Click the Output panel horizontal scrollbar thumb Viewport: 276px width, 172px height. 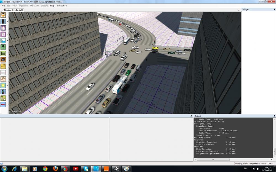tap(213, 160)
